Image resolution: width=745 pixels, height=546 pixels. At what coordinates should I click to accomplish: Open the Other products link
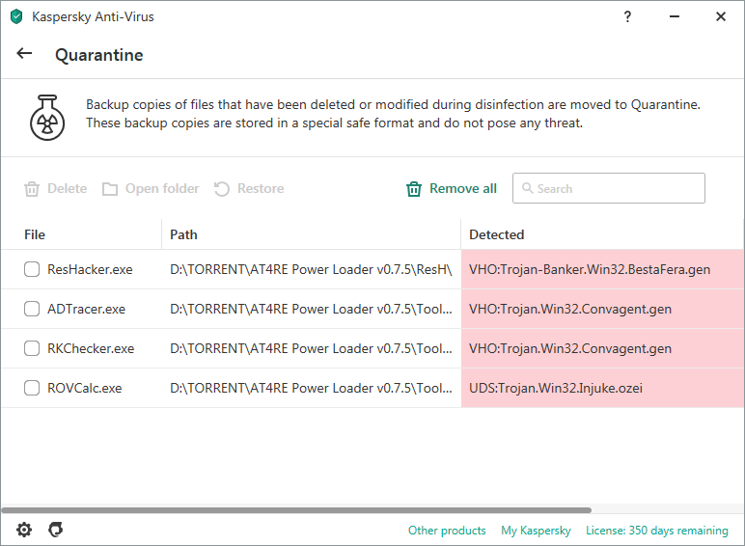pos(447,531)
